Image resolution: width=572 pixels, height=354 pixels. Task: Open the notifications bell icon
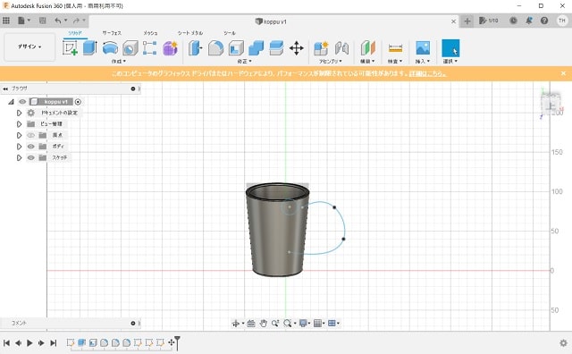pyautogui.click(x=529, y=21)
